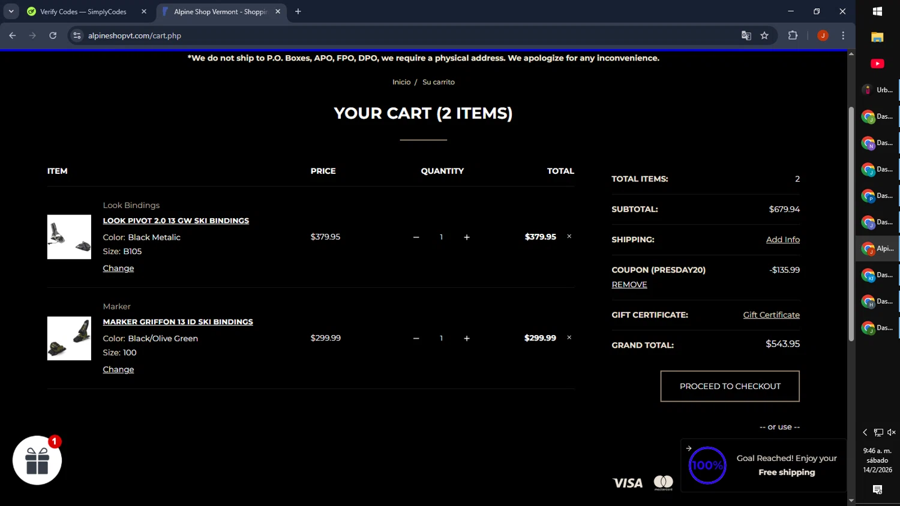Screen dimensions: 900x506
Task: Remove Marker Griffon bindings with the X icon
Action: 569,338
